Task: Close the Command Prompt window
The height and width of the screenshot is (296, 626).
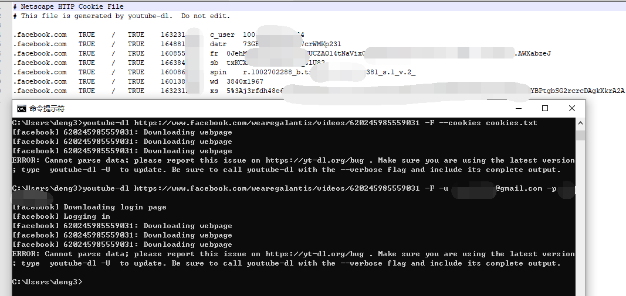Action: pyautogui.click(x=571, y=108)
